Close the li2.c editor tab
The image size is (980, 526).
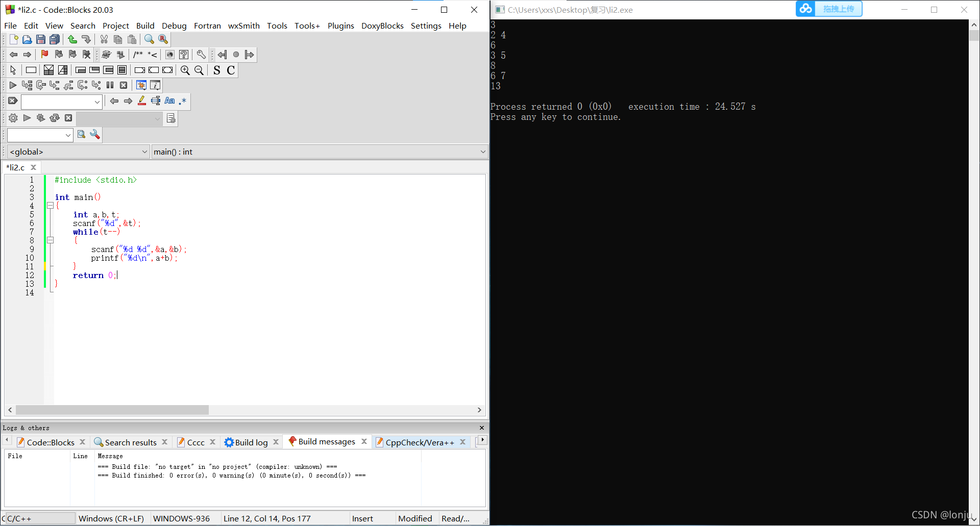[x=34, y=167]
